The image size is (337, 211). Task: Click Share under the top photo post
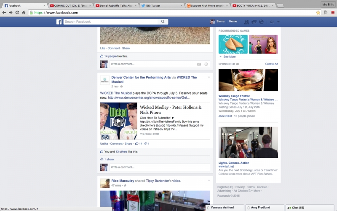click(x=126, y=48)
